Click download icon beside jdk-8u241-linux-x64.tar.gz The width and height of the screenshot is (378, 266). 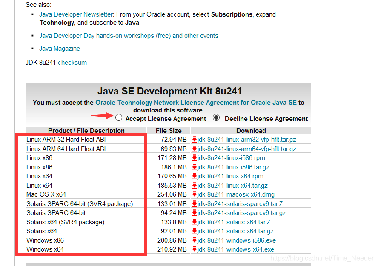(x=194, y=185)
